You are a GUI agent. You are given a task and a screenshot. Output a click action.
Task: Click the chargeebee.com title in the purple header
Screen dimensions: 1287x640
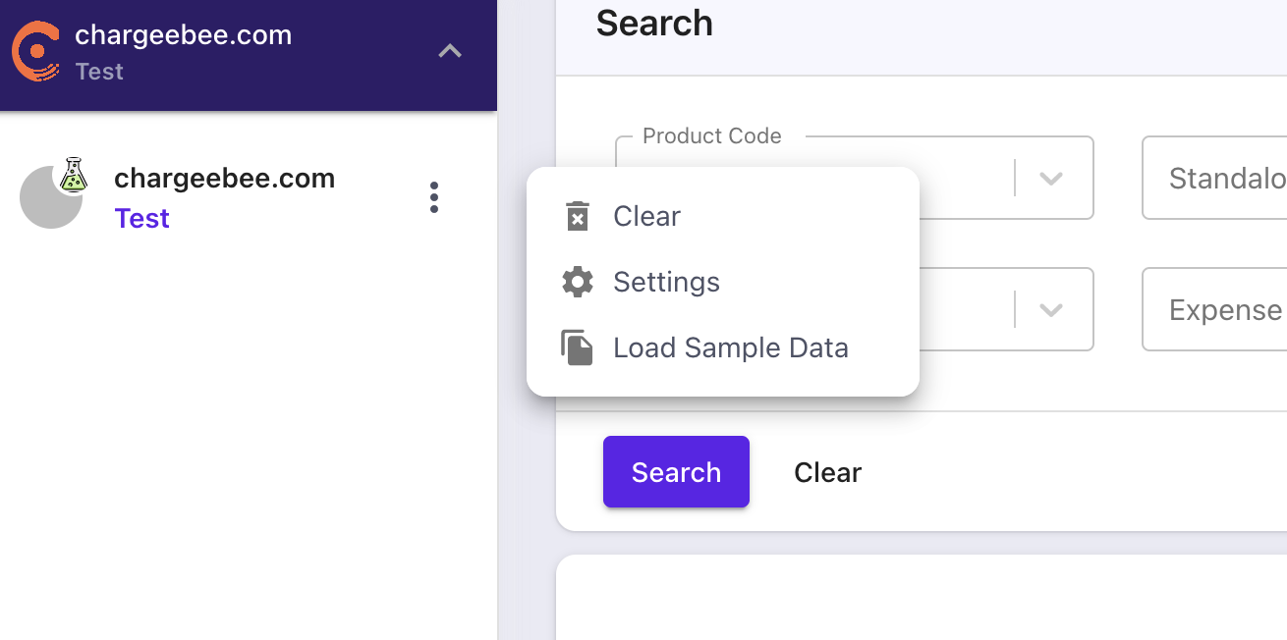pyautogui.click(x=183, y=35)
